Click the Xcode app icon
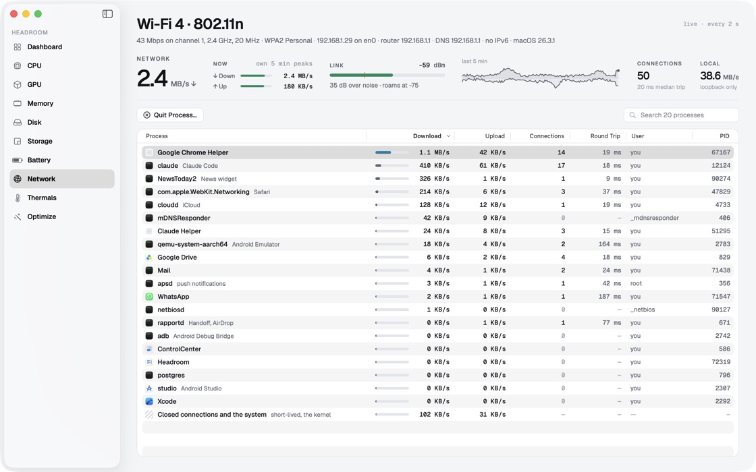Image resolution: width=756 pixels, height=472 pixels. click(x=149, y=401)
